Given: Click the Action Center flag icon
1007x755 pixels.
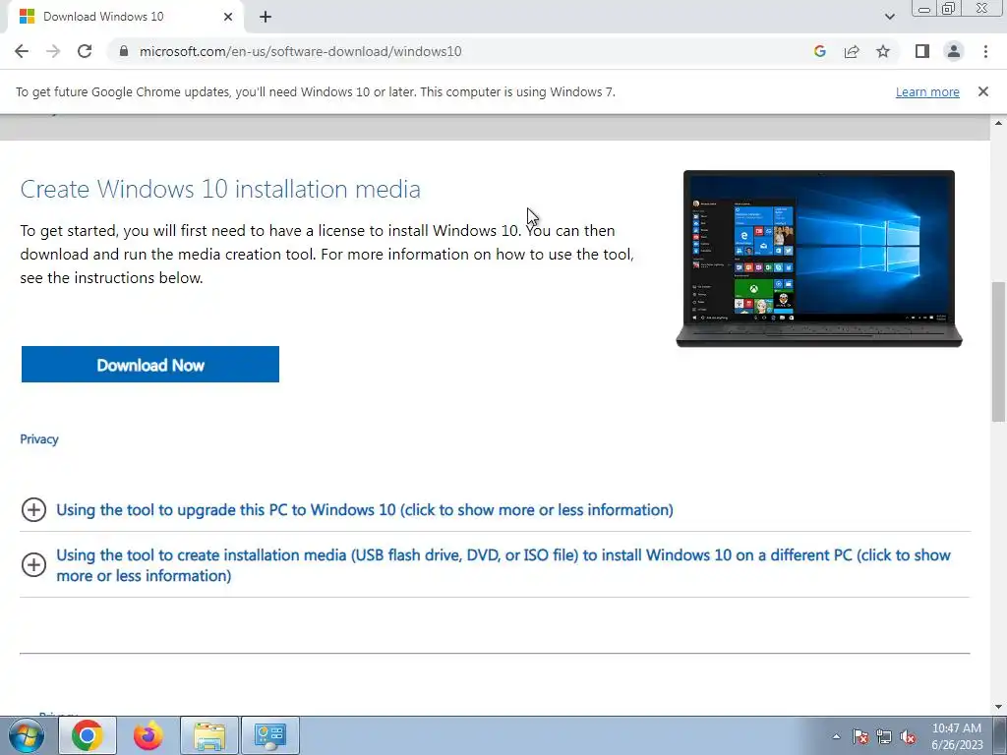Looking at the screenshot, I should (x=859, y=737).
